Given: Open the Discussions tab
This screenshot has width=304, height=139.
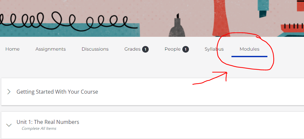Looking at the screenshot, I should coord(95,49).
